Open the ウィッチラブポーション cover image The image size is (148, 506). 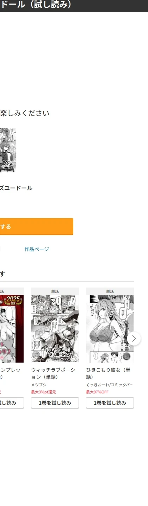(55, 329)
